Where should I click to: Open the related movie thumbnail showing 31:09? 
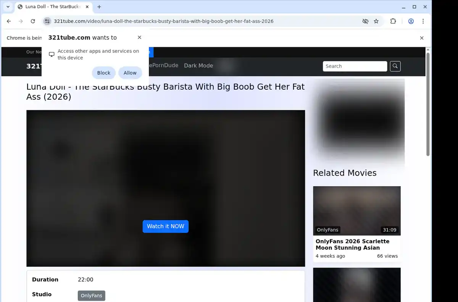pos(357,211)
